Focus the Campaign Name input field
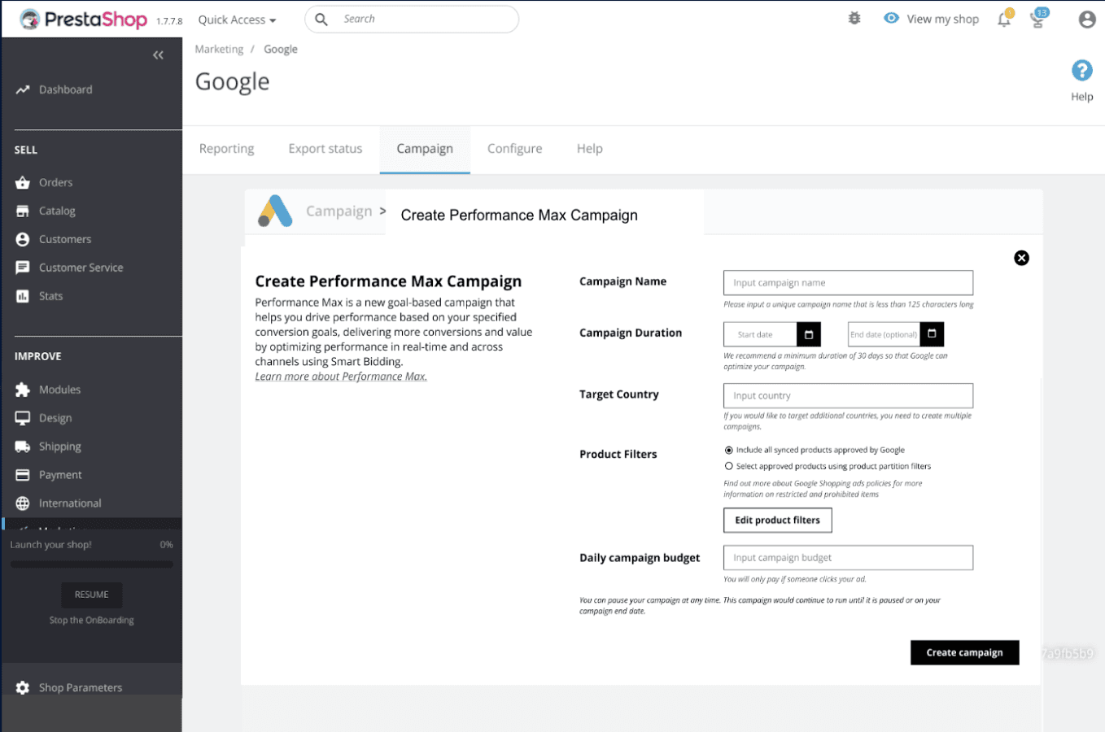 848,283
